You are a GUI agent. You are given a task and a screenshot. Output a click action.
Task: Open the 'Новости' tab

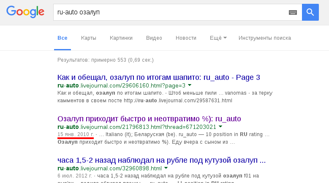point(186,38)
